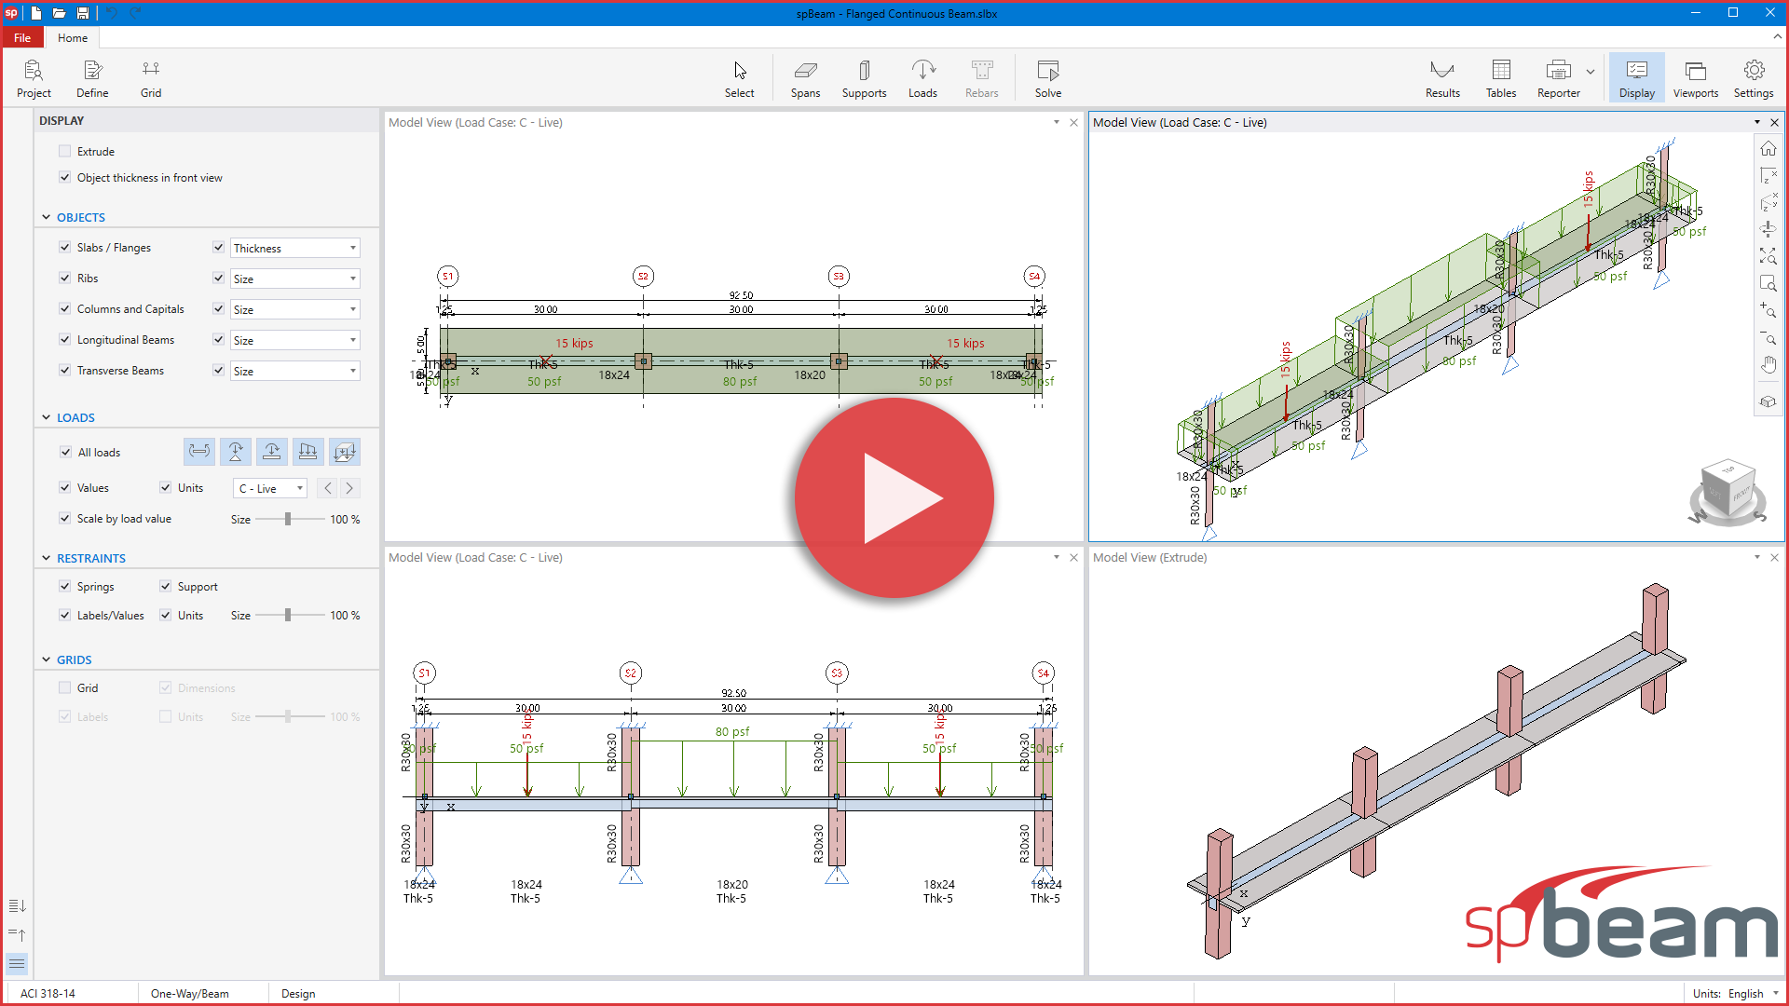This screenshot has height=1006, width=1789.
Task: Go to the next load case arrow
Action: point(349,488)
